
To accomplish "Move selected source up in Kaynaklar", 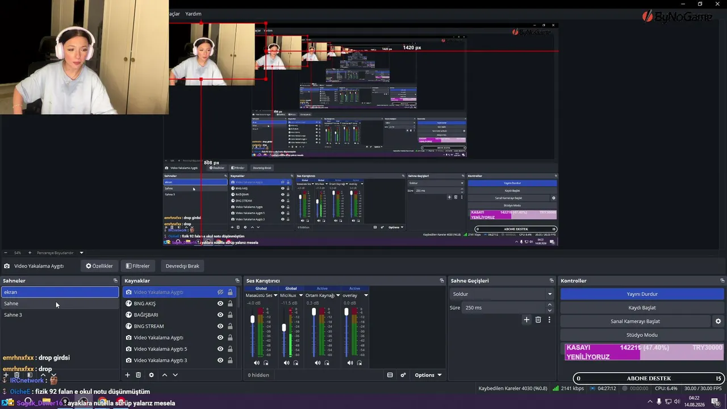I will [x=165, y=375].
